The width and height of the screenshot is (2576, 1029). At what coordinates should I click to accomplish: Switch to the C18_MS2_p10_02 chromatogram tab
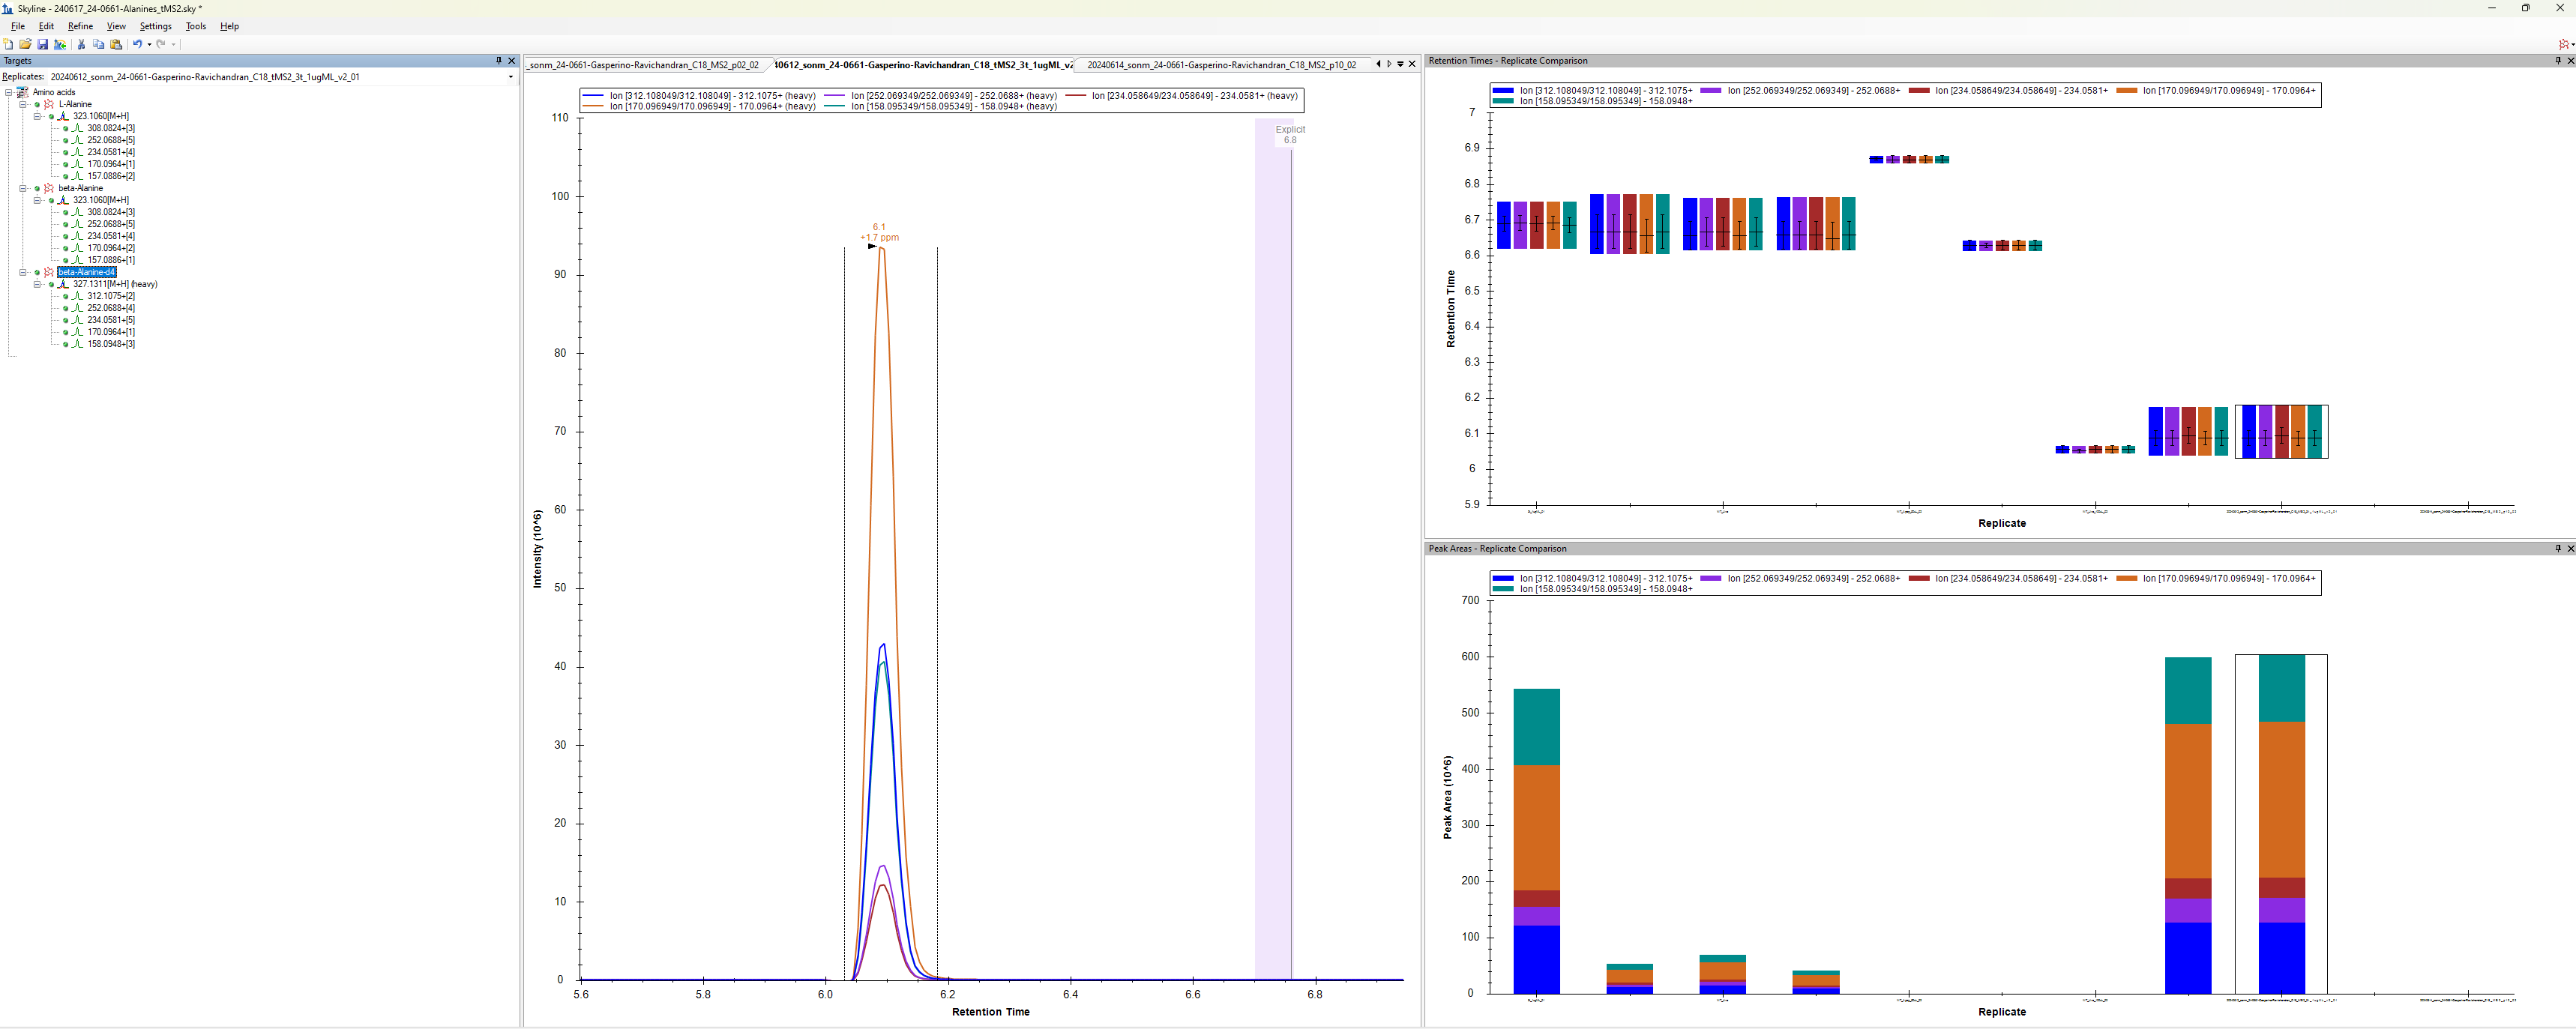tap(1221, 65)
